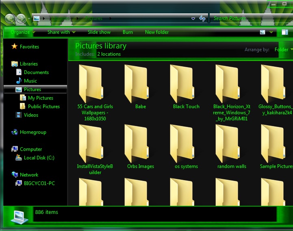Select the os systems folder
293x231 pixels.
coord(186,147)
